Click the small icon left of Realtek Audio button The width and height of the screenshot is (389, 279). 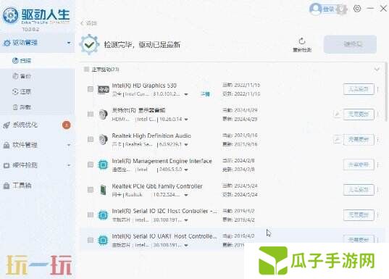pyautogui.click(x=338, y=139)
